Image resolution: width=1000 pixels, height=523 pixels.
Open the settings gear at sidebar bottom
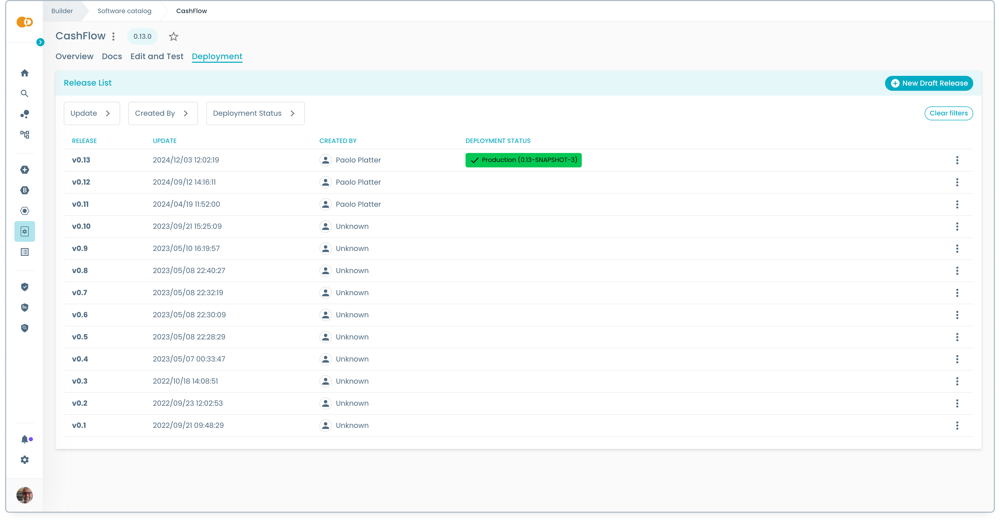(x=24, y=460)
